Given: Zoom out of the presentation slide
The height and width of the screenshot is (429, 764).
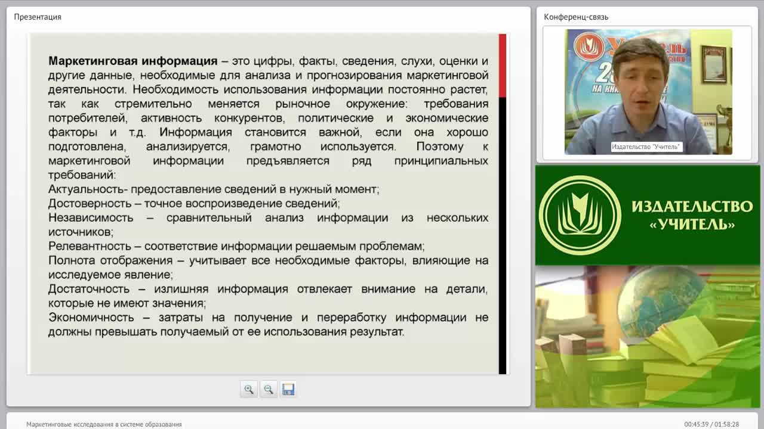Looking at the screenshot, I should pos(269,389).
